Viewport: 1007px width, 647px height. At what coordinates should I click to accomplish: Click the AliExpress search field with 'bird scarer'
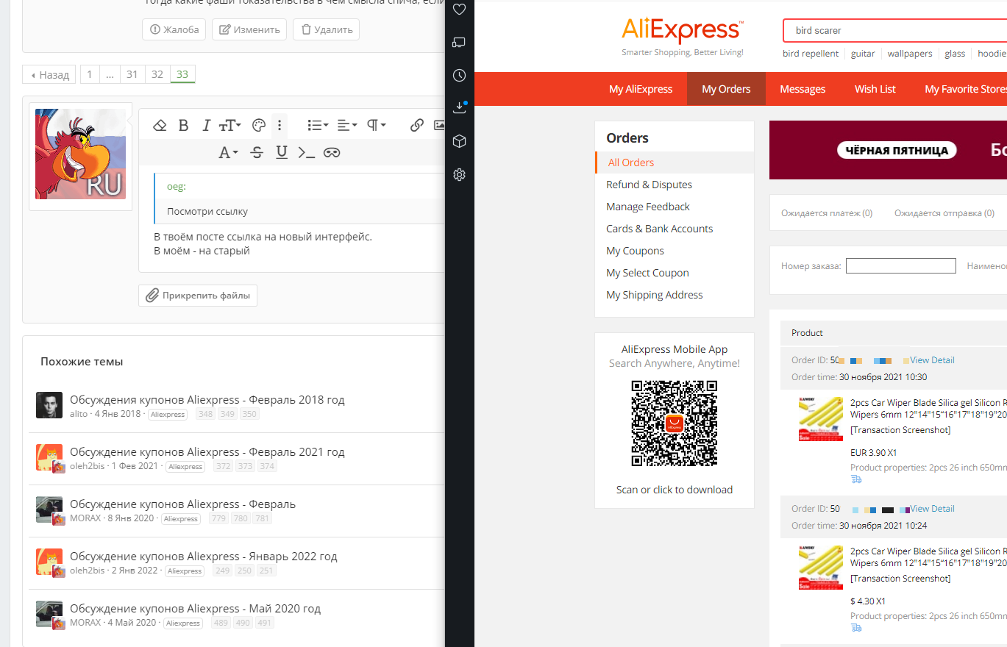point(894,31)
